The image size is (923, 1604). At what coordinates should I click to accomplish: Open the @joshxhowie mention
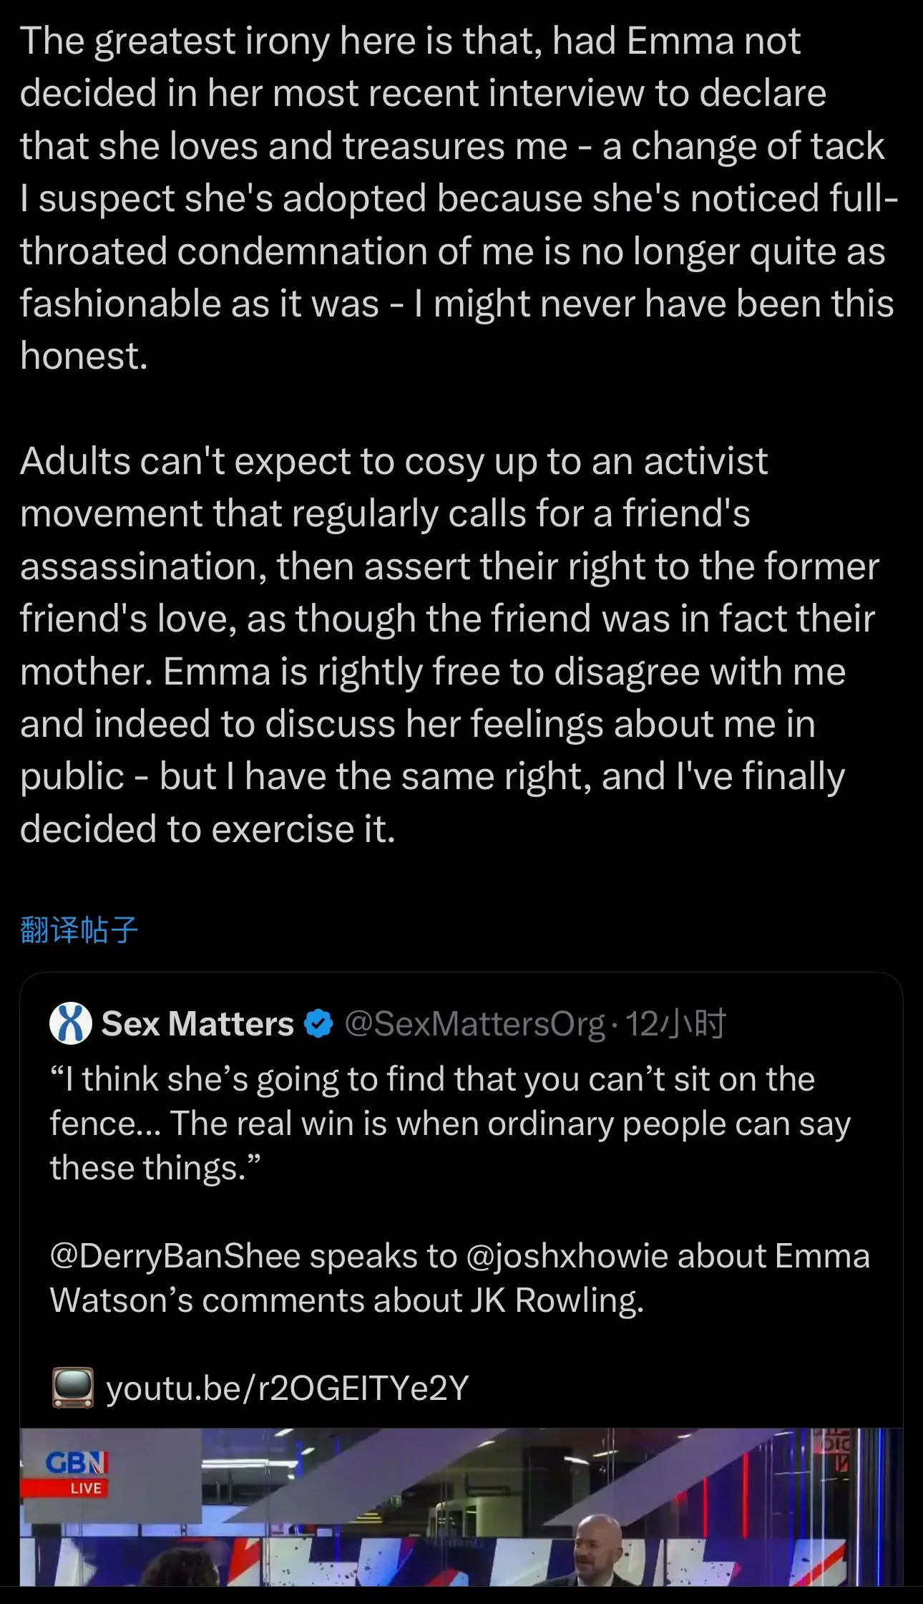567,1257
